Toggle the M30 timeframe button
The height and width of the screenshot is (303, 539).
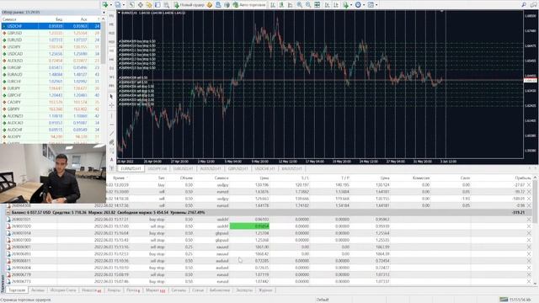(111, 42)
